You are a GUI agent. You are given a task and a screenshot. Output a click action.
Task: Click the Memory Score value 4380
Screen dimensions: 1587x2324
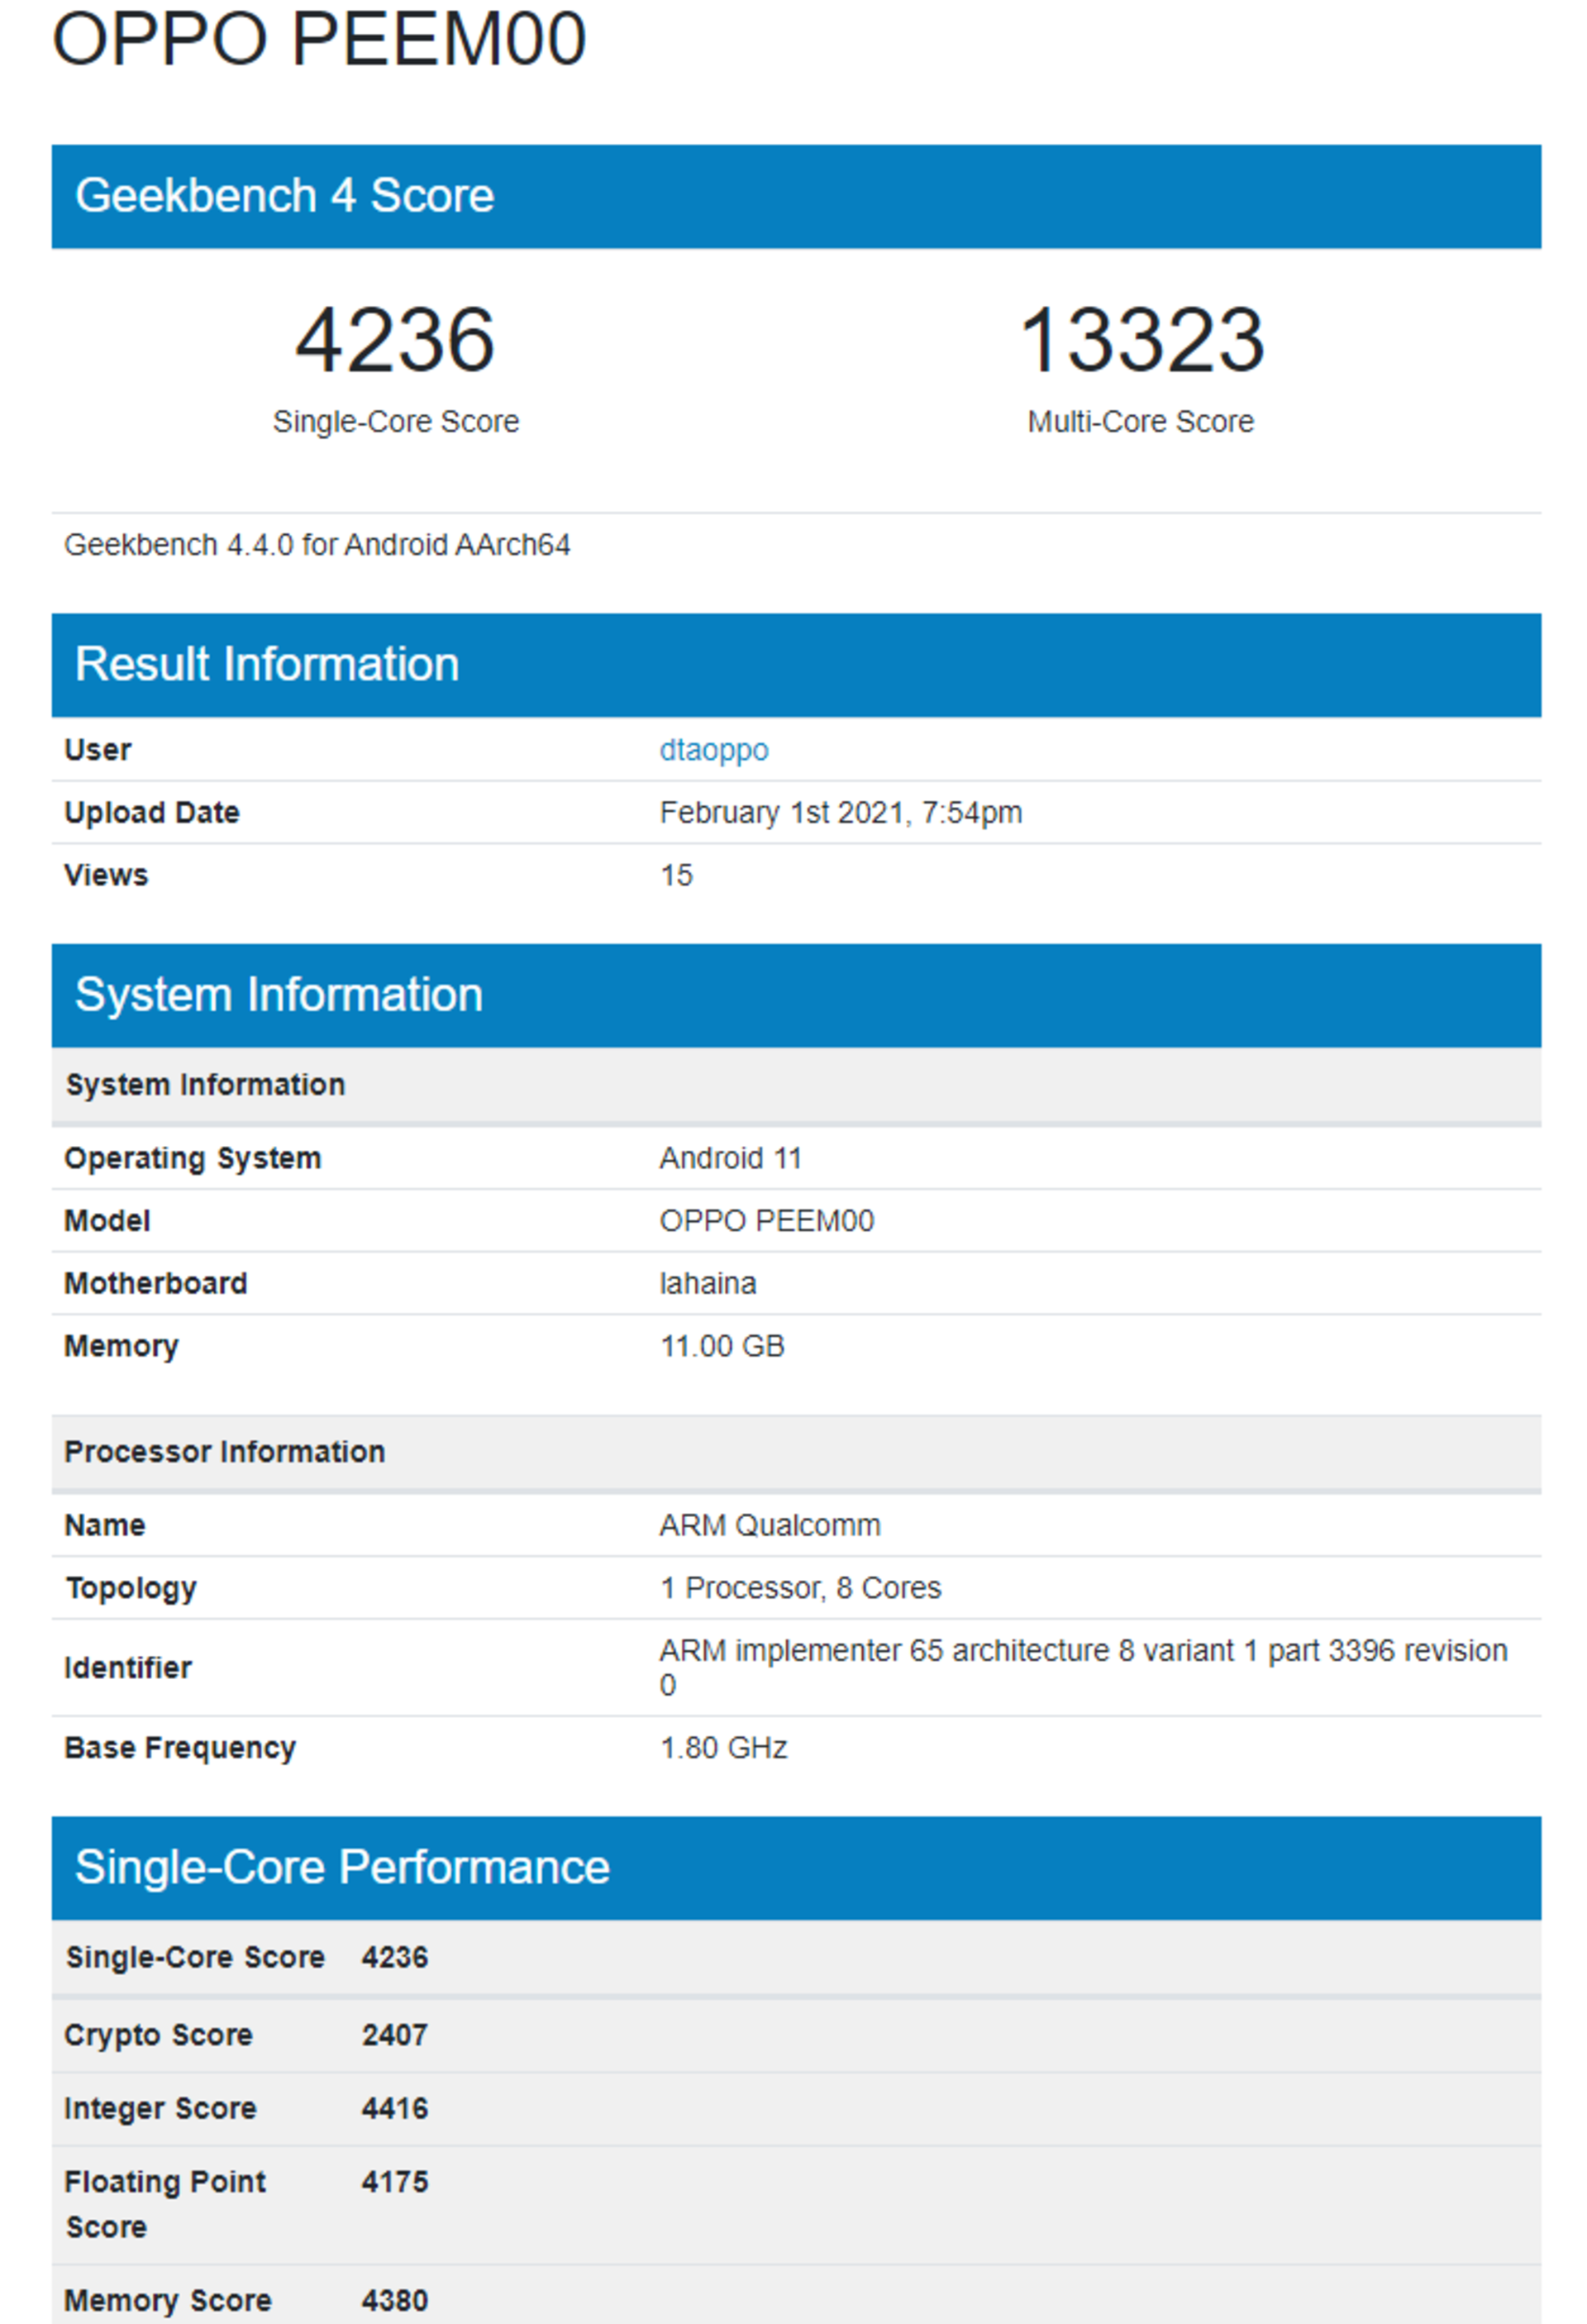pyautogui.click(x=395, y=2301)
